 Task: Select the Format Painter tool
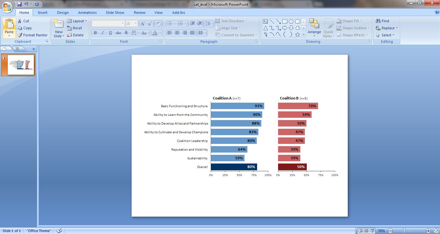[32, 35]
